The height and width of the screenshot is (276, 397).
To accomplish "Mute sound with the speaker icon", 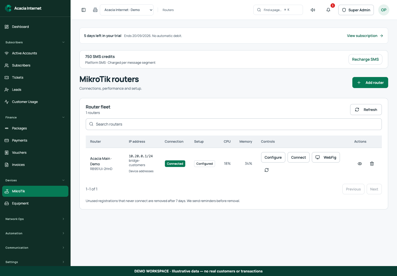I will tap(313, 10).
